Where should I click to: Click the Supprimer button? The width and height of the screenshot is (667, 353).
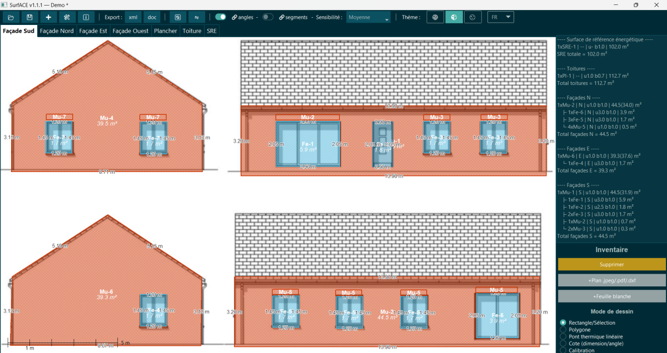tap(611, 265)
